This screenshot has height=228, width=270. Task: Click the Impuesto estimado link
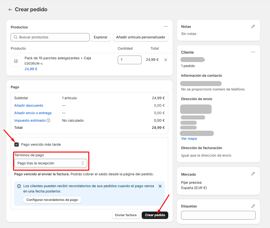pyautogui.click(x=30, y=120)
